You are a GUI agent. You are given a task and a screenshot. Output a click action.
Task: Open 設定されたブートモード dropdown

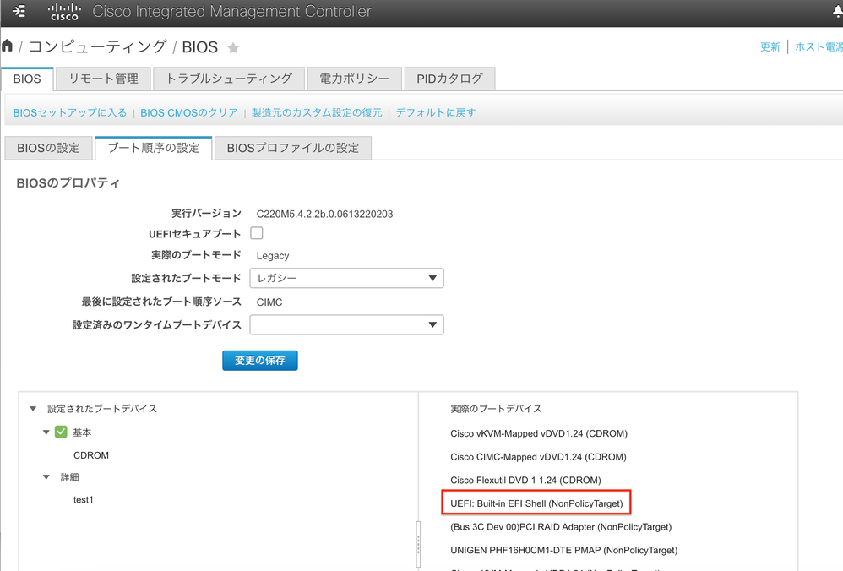pos(347,278)
